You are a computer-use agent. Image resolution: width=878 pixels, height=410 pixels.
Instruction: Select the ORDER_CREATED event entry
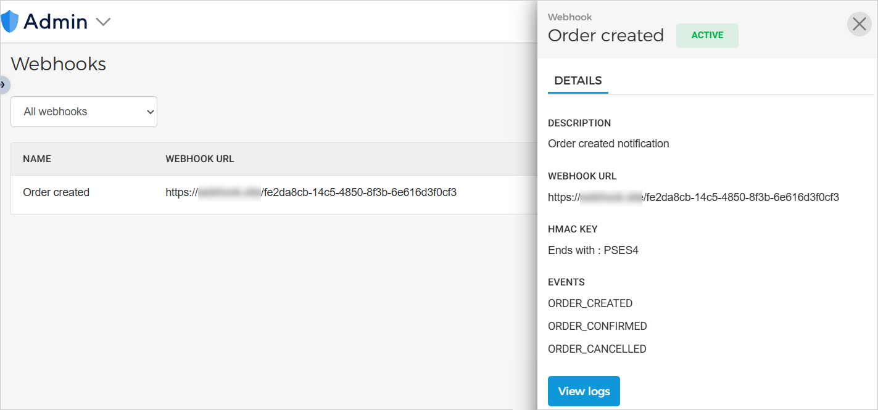click(x=590, y=303)
